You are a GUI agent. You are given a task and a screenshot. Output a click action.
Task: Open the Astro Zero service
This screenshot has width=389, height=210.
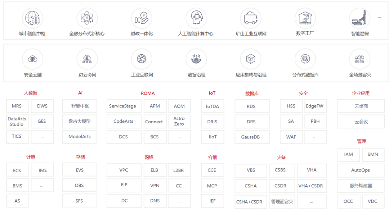coord(179,121)
